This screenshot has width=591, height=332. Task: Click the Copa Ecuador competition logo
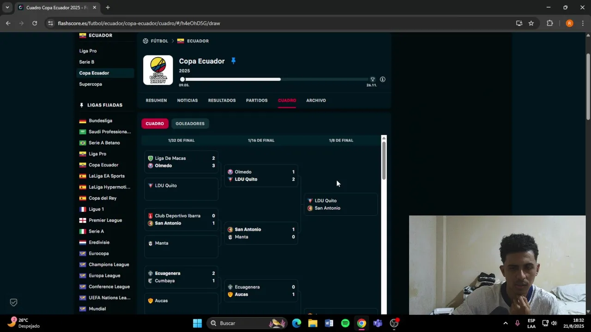(x=158, y=70)
